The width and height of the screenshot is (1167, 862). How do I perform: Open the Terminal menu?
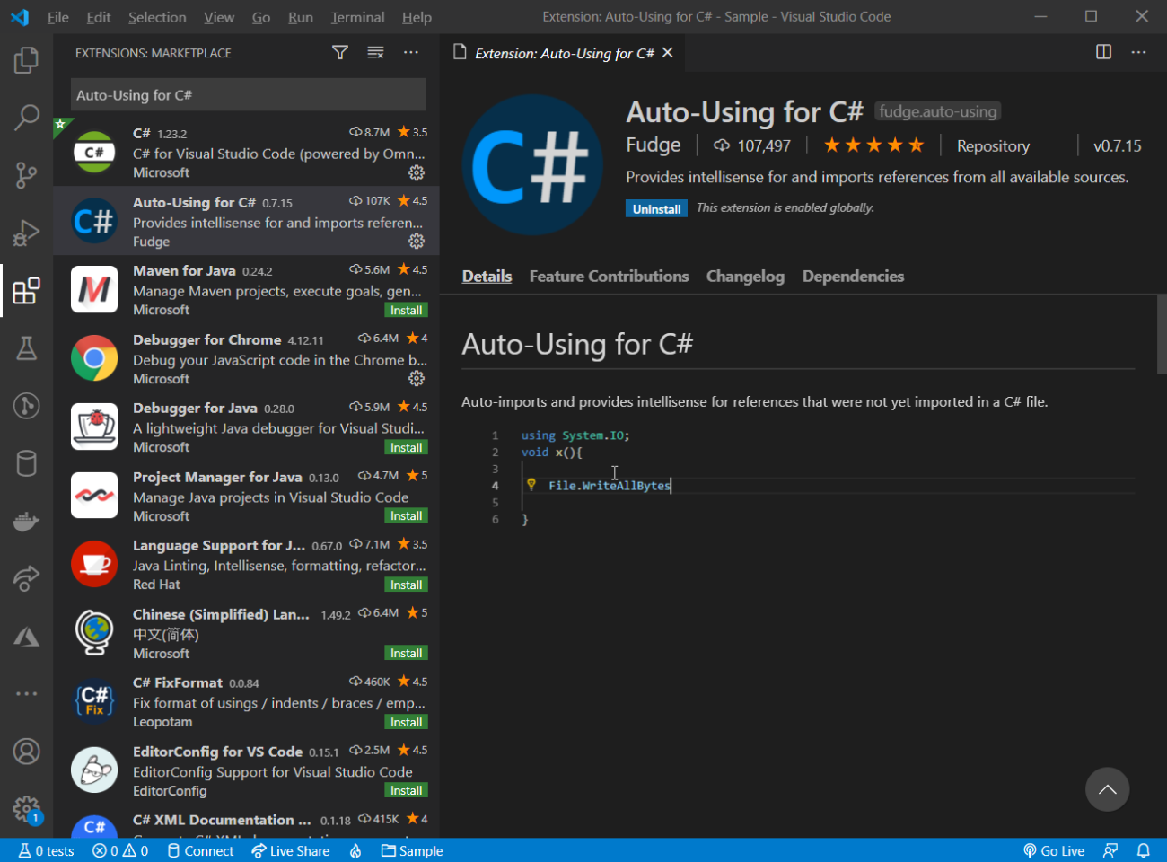357,17
